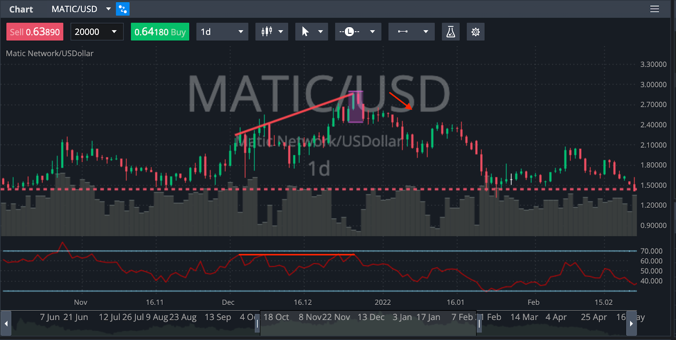The width and height of the screenshot is (676, 340).
Task: Click the 25 Apr label in navigator
Action: pos(594,317)
